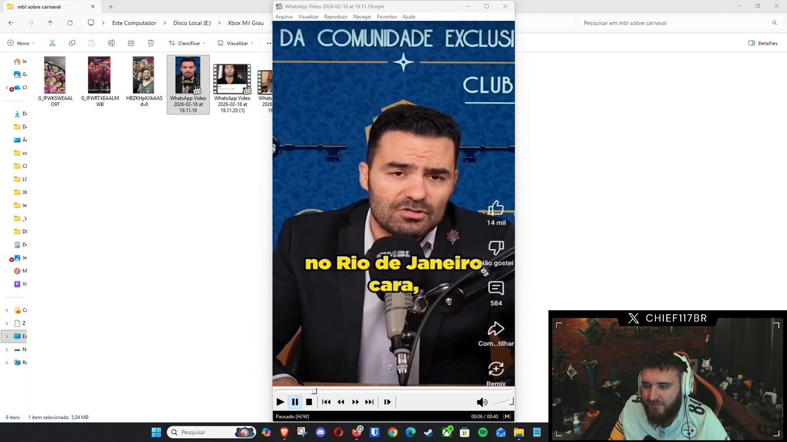Open a new Explorer tab with plus button
This screenshot has width=787, height=442.
click(111, 6)
